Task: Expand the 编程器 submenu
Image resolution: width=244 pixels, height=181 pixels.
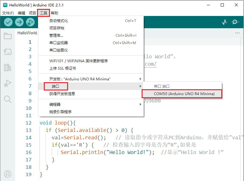Action: [91, 104]
